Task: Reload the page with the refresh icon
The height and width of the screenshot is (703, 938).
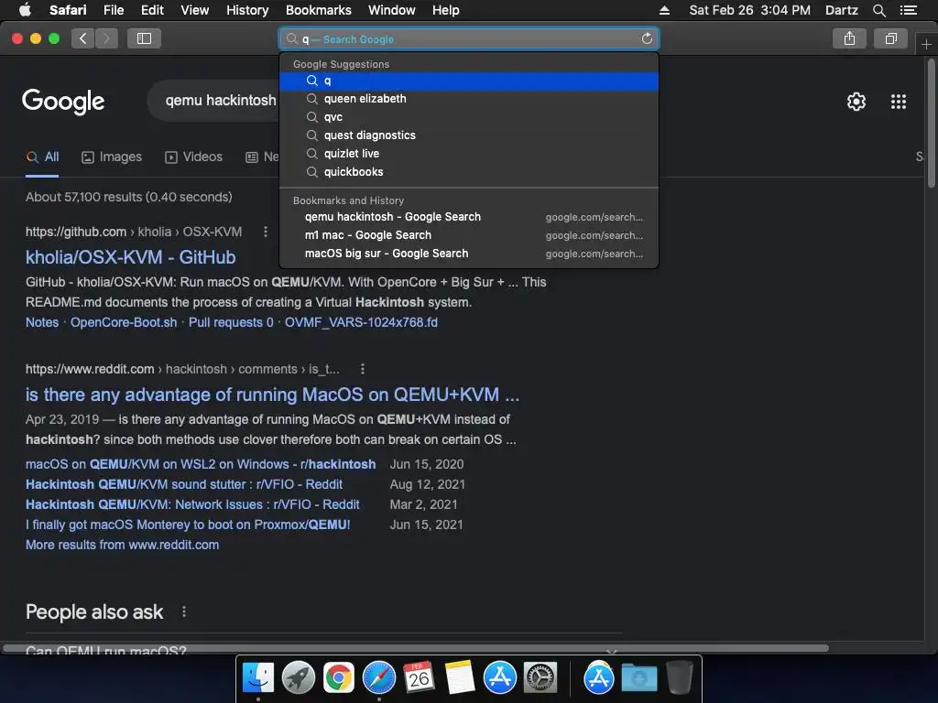Action: (x=647, y=38)
